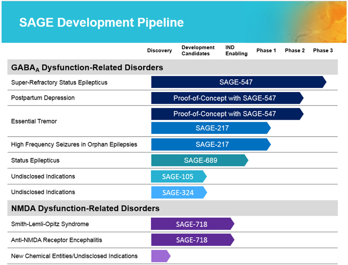Click the small unlabeled light purple arrow bar
This screenshot has height=265, width=348.
pos(160,256)
